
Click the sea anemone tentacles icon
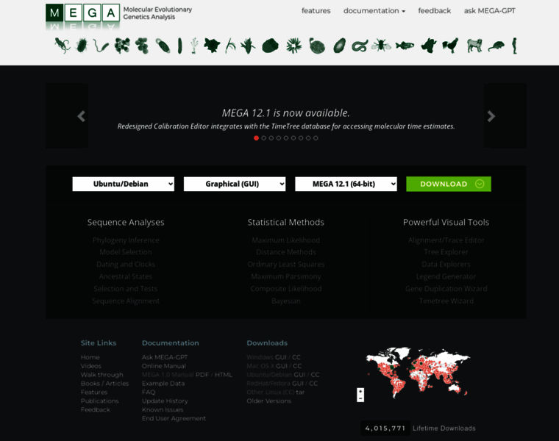(293, 46)
